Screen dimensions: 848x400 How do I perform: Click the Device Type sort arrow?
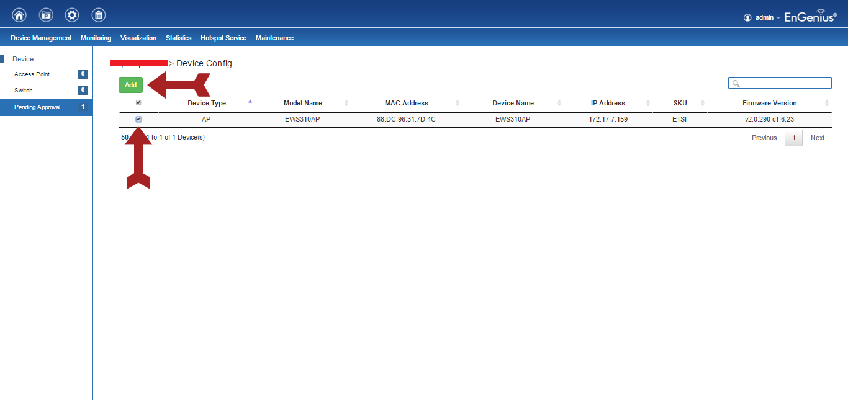[250, 101]
